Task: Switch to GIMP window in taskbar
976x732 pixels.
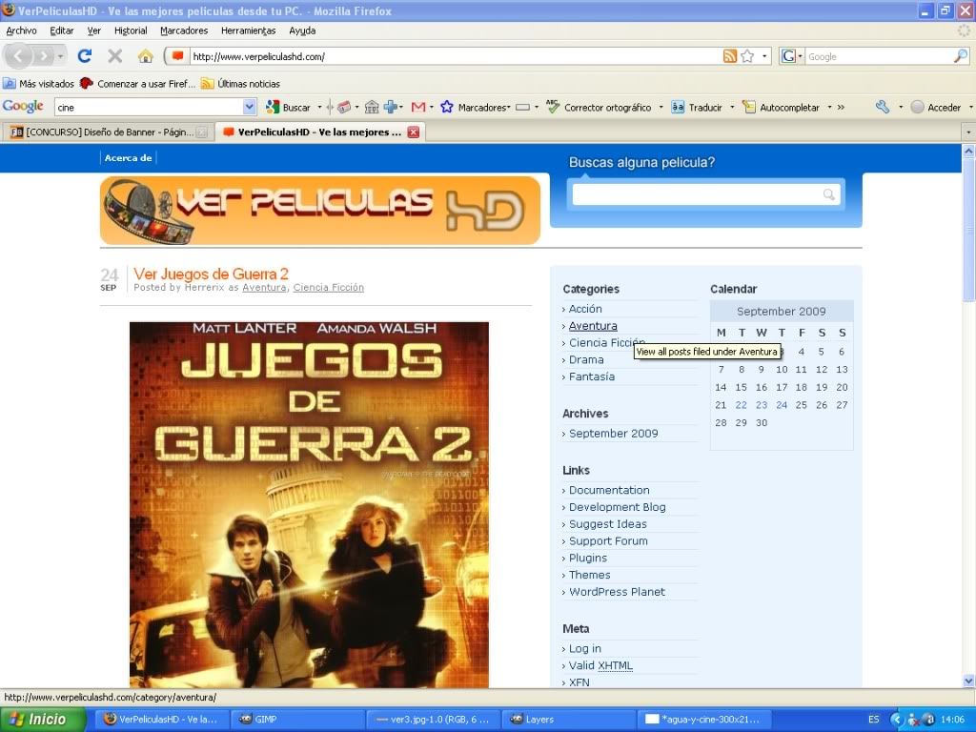Action: (x=297, y=720)
